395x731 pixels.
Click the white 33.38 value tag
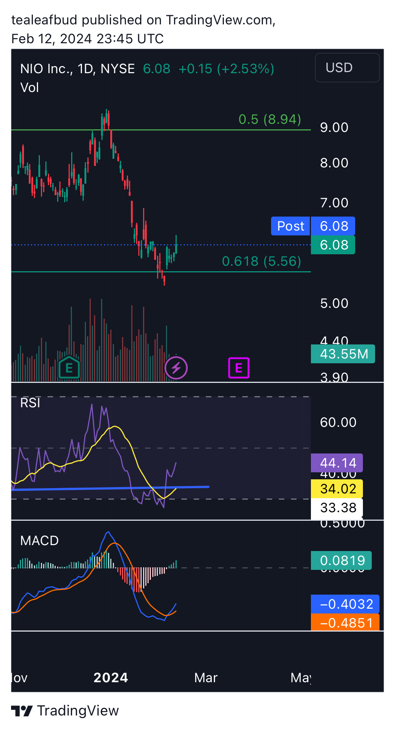(337, 507)
